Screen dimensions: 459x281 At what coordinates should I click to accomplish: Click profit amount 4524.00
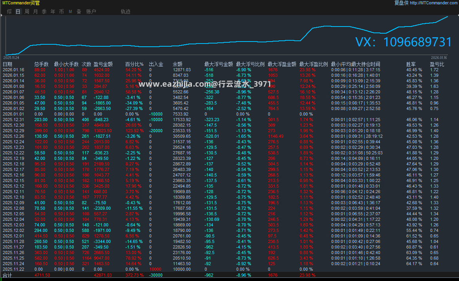coord(102,70)
